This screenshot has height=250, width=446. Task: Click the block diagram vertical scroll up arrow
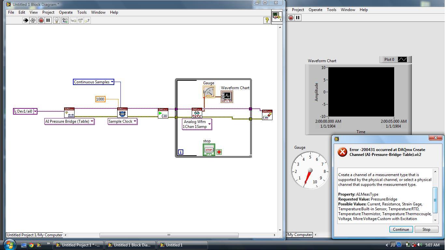point(280,27)
